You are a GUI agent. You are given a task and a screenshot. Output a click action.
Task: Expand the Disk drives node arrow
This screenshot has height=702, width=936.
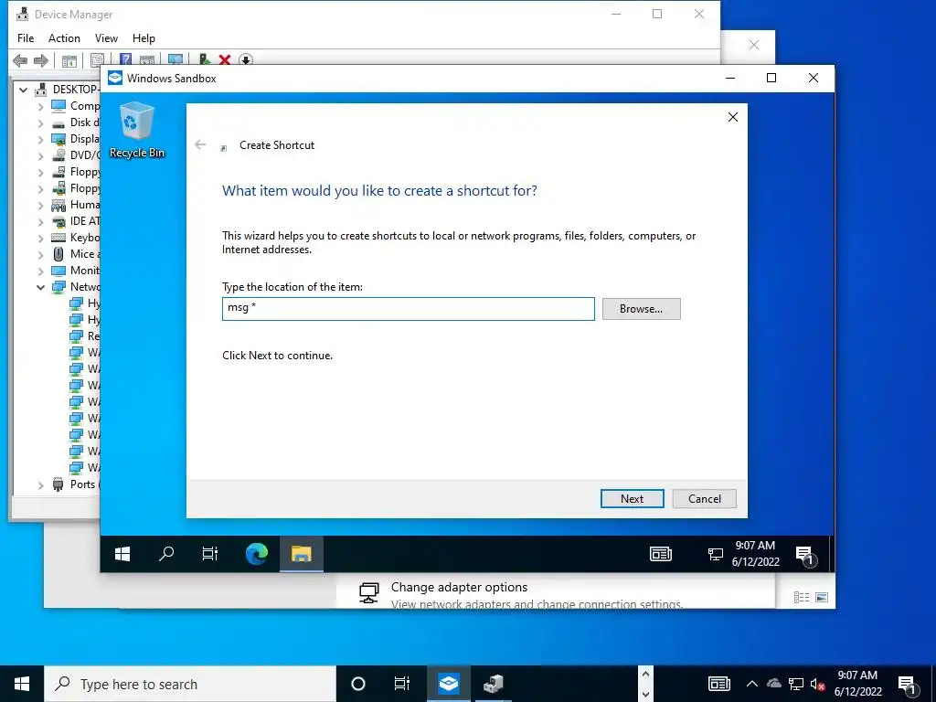tap(40, 123)
